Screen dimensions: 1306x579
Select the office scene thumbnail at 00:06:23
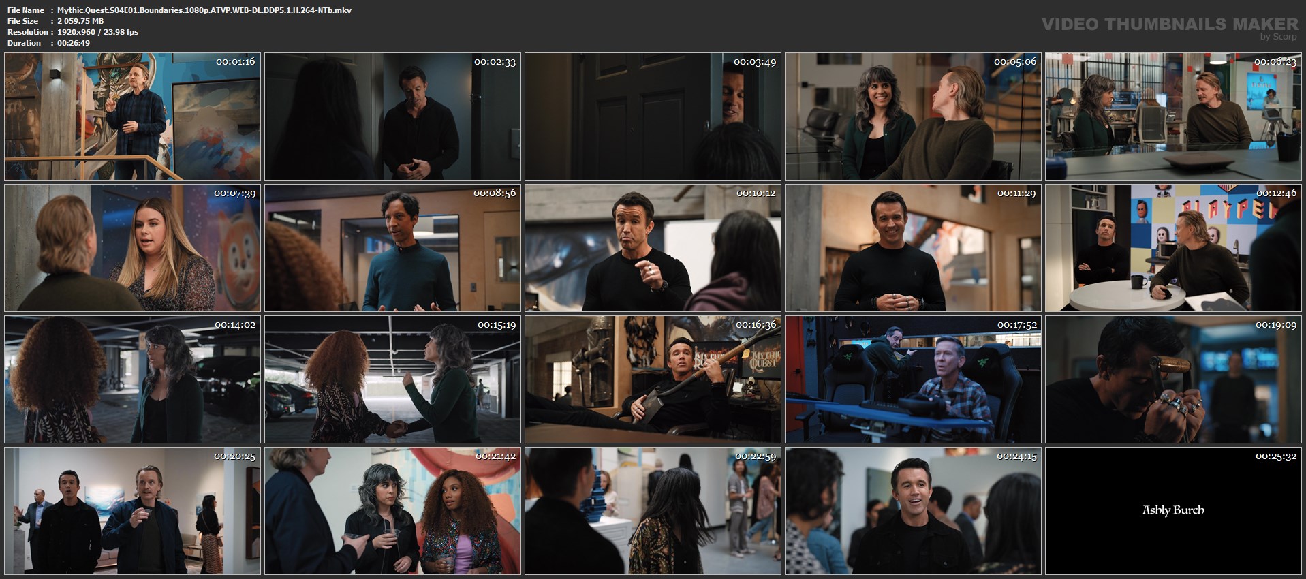tap(1173, 116)
